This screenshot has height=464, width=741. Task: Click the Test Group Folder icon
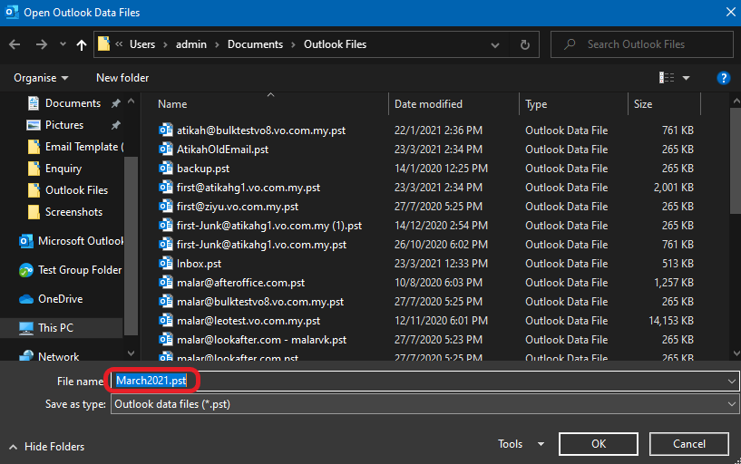click(x=26, y=270)
